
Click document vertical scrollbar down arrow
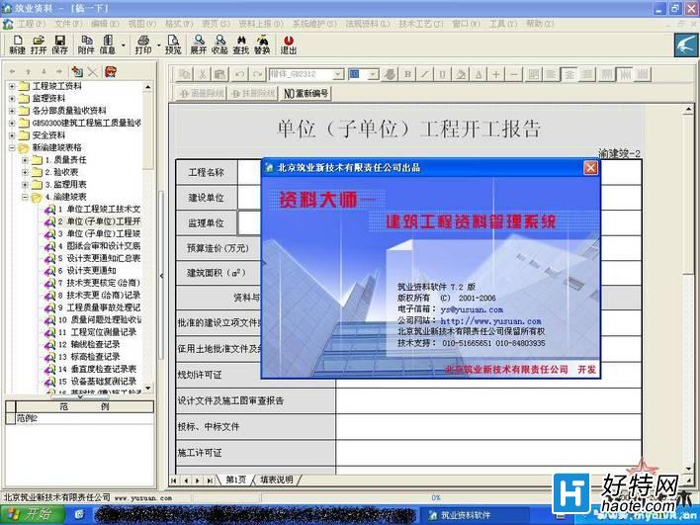point(688,470)
